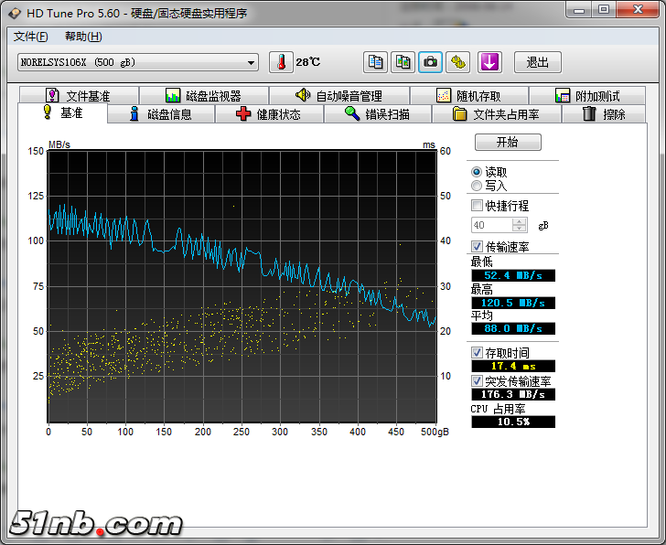Viewport: 666px width, 545px height.
Task: Select the 读取 radio button
Action: [x=477, y=172]
